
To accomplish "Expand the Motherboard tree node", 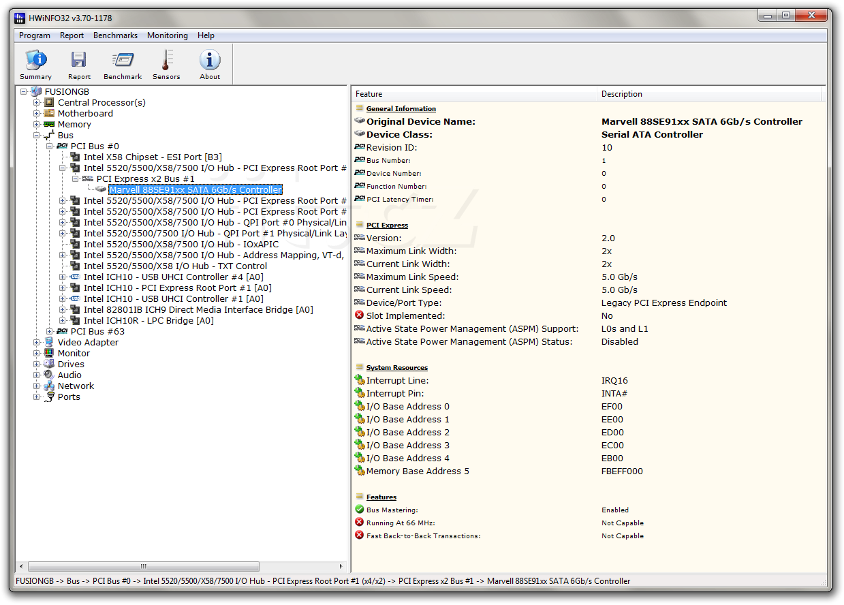I will tap(37, 114).
